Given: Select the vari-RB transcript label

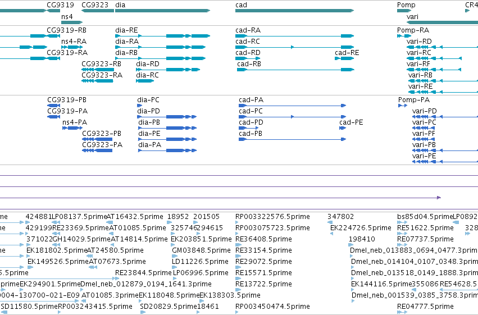Looking at the screenshot, I should [x=420, y=75].
